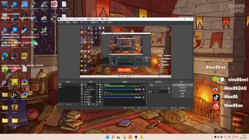Open taskbar Search magnifier icon

coord(113,137)
